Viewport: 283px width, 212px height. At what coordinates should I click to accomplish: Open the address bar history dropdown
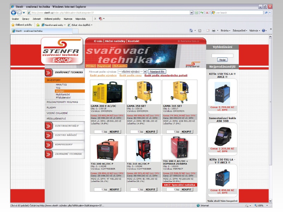(191, 13)
